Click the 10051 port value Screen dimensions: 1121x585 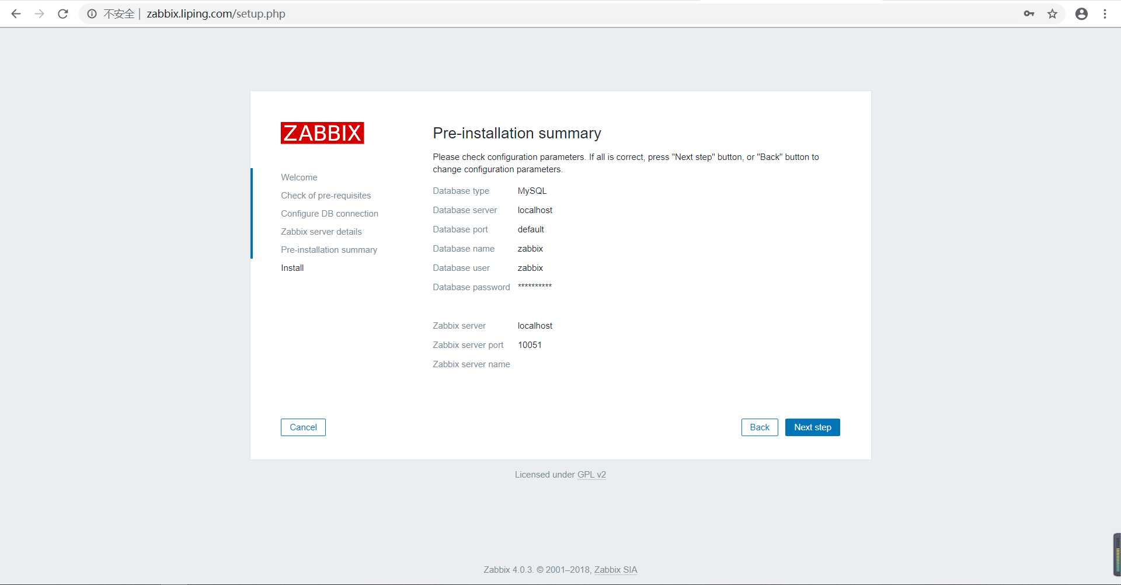pyautogui.click(x=530, y=345)
